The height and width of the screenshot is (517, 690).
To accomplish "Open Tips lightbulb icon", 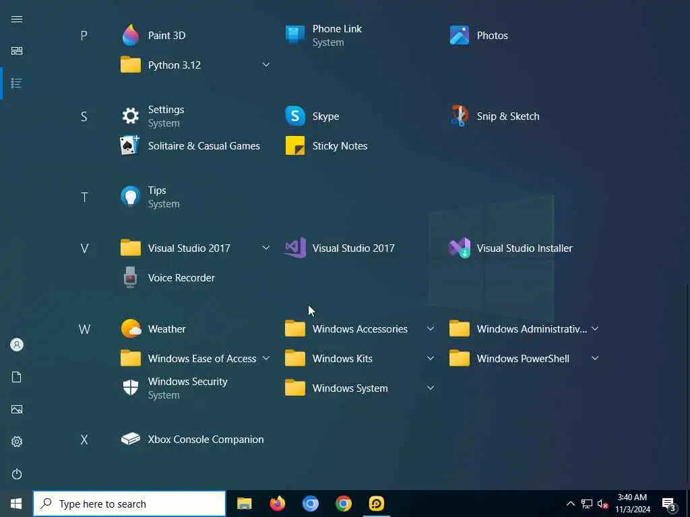I will [x=131, y=197].
